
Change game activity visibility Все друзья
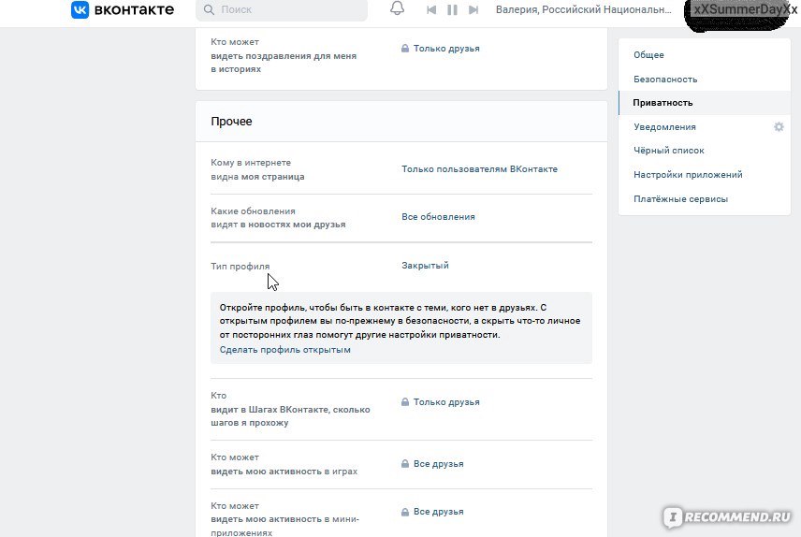tap(432, 464)
